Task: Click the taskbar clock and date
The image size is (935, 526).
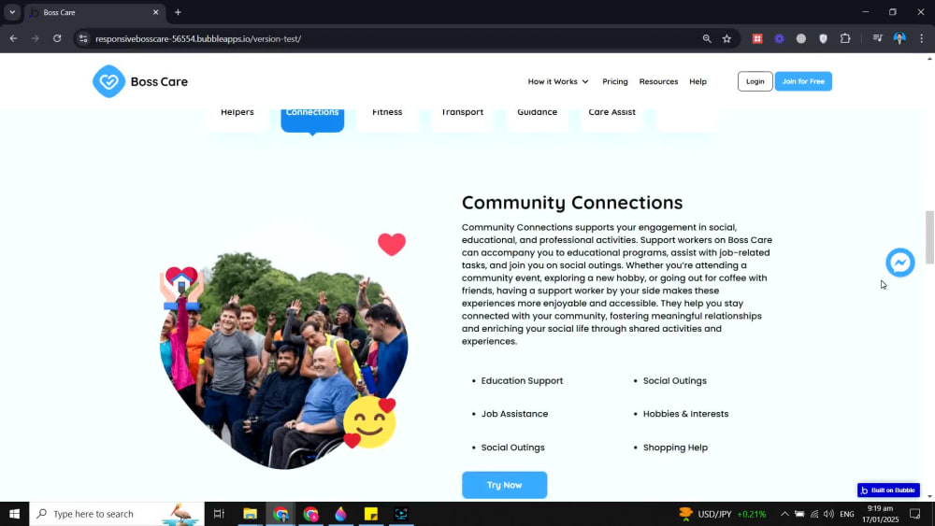Action: [x=880, y=514]
